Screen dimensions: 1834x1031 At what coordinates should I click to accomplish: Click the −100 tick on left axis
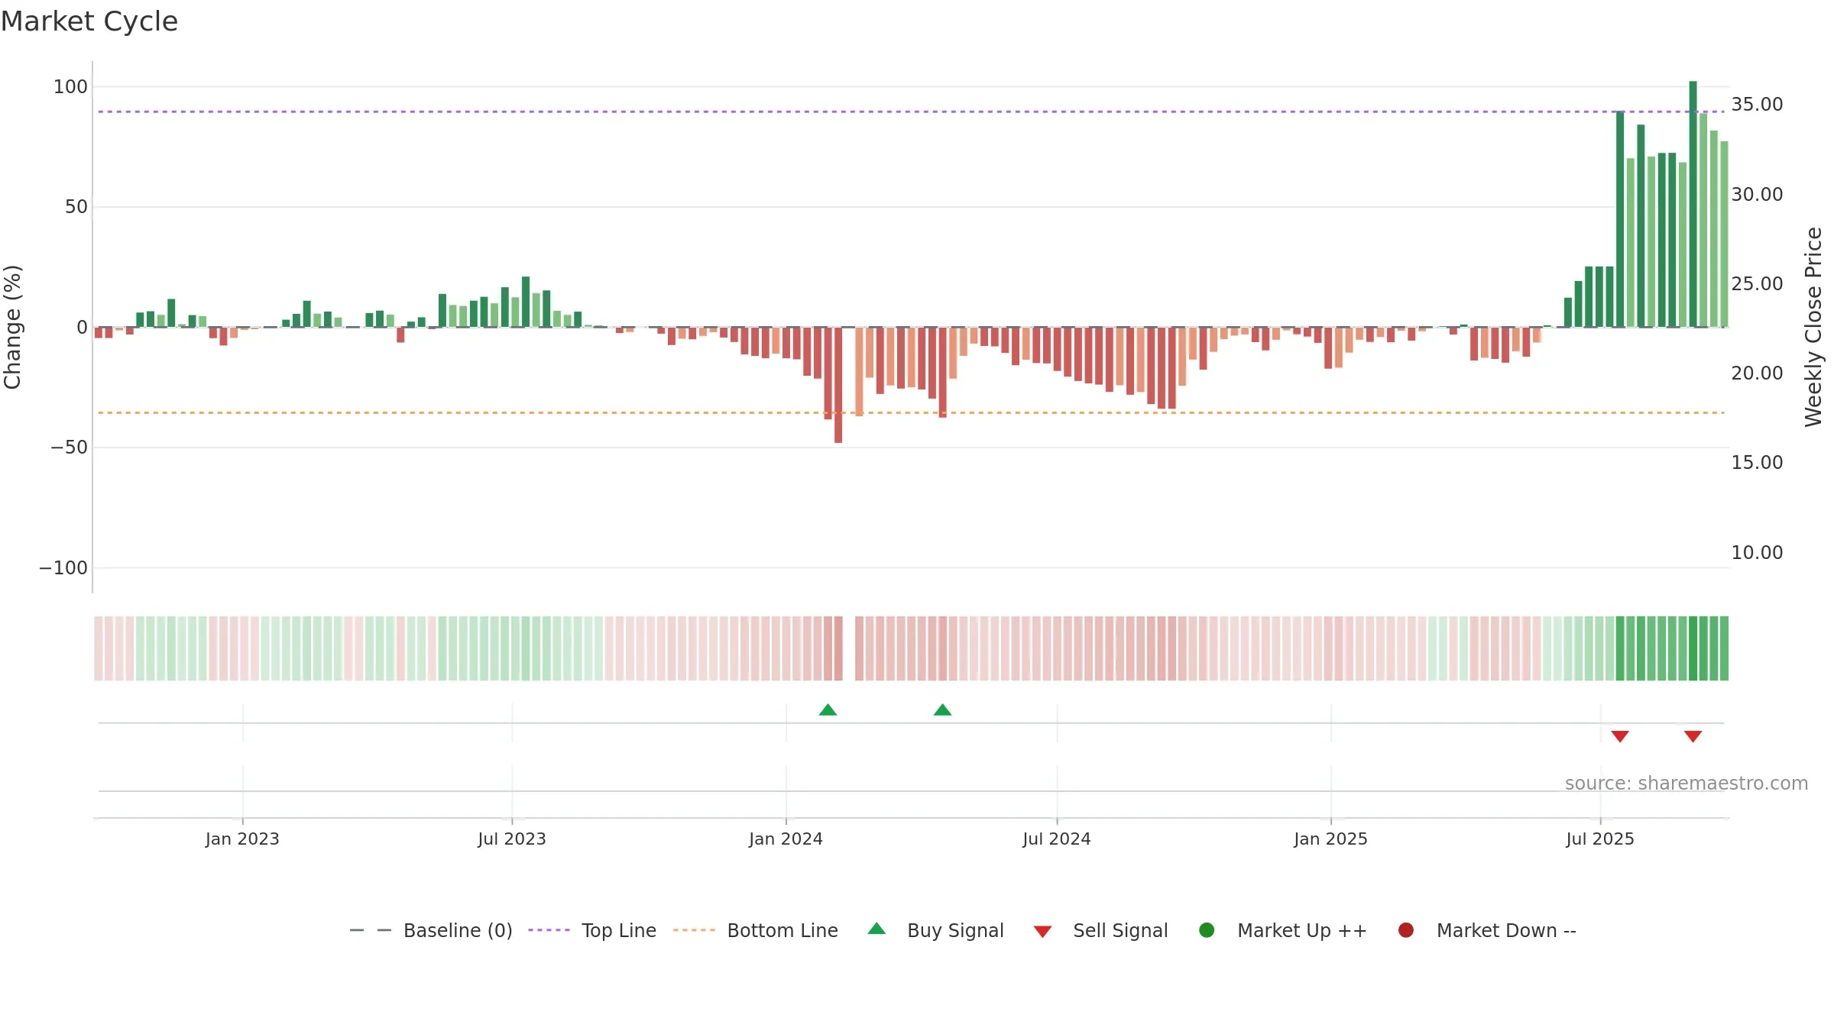(63, 567)
